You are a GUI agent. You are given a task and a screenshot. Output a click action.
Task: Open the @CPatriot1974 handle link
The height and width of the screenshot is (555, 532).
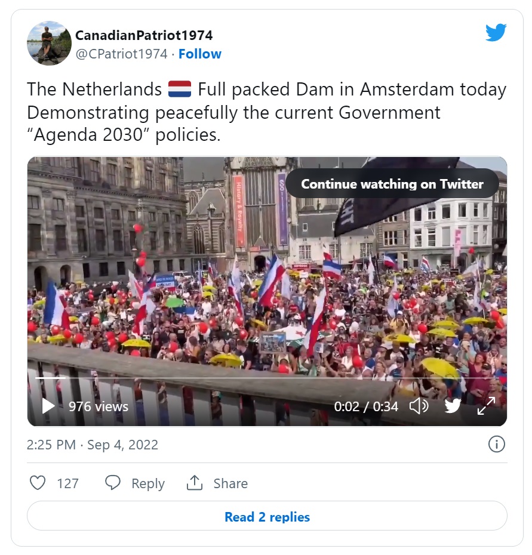(121, 54)
